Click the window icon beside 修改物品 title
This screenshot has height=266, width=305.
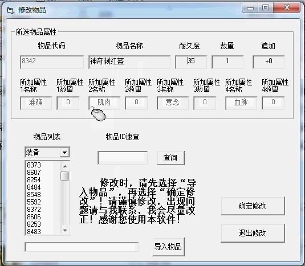coord(10,10)
